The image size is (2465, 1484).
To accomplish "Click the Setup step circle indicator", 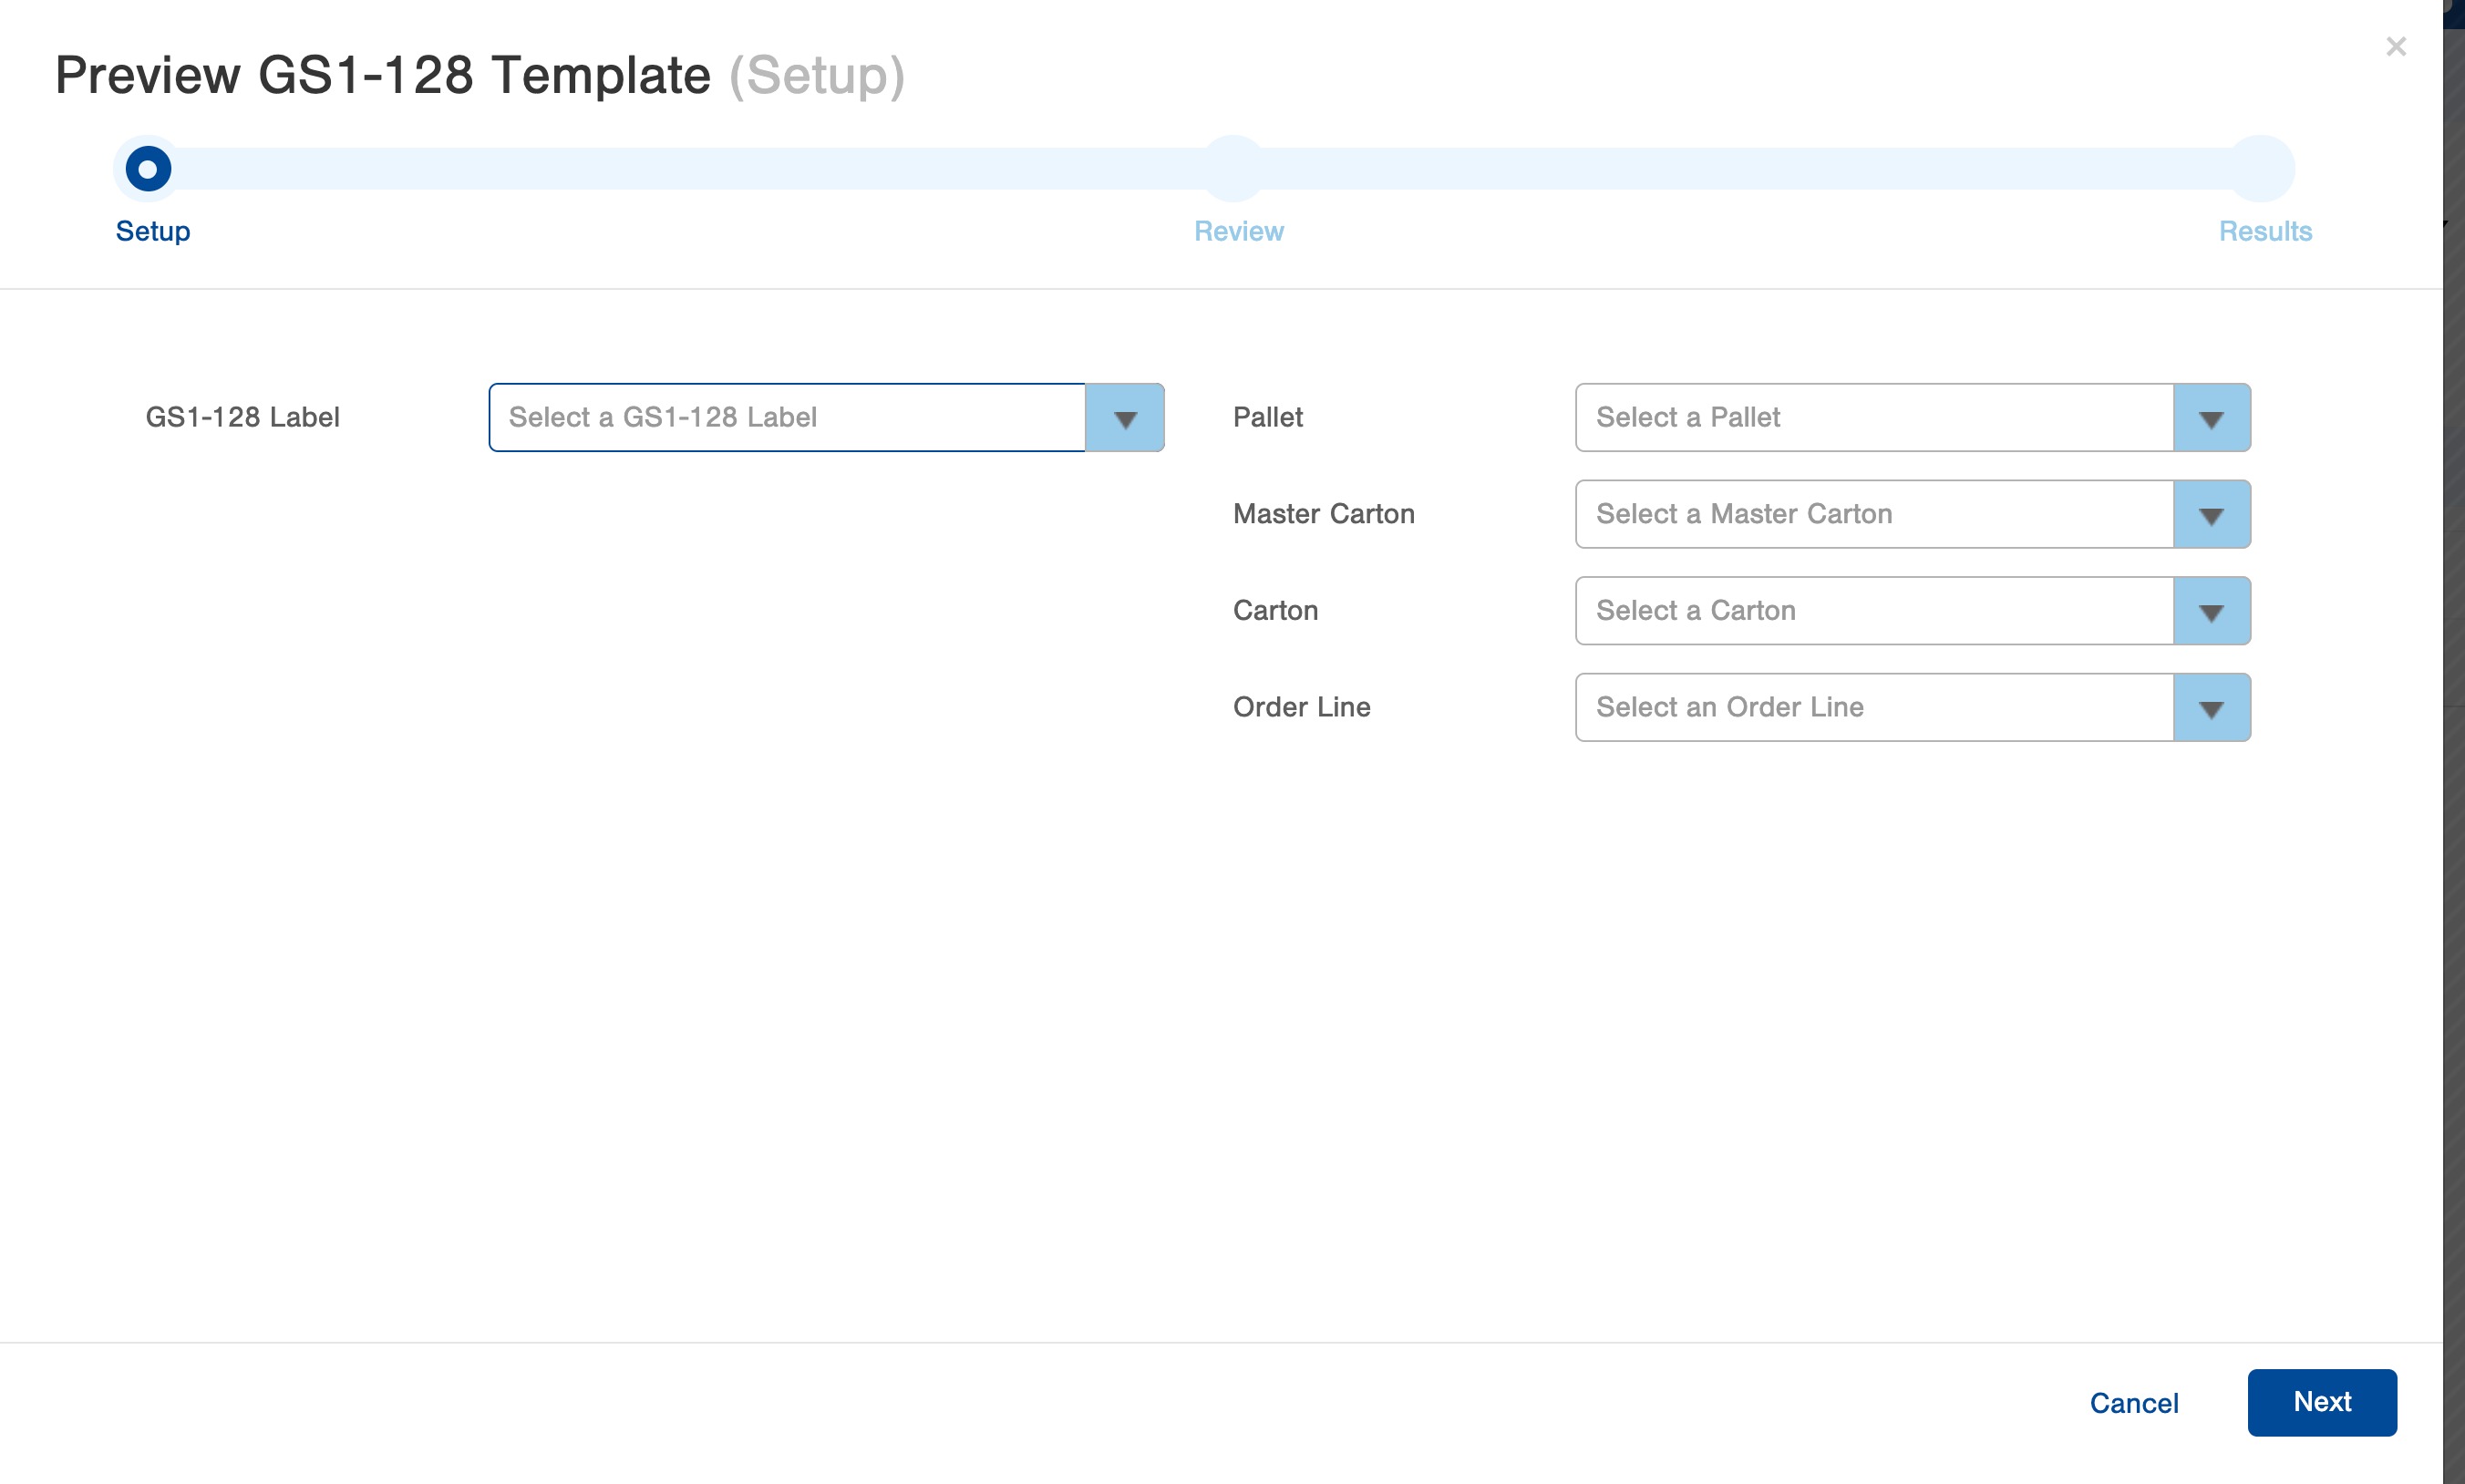I will click(x=148, y=169).
